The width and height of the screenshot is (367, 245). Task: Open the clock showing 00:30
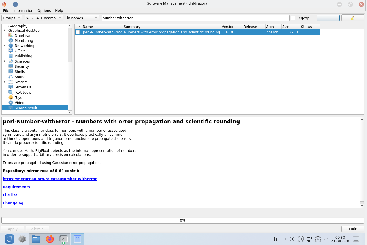coord(340,239)
